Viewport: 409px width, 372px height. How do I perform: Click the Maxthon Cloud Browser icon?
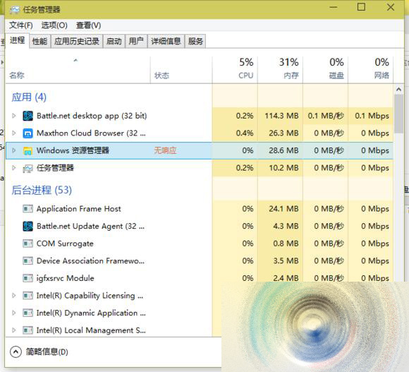[x=28, y=133]
